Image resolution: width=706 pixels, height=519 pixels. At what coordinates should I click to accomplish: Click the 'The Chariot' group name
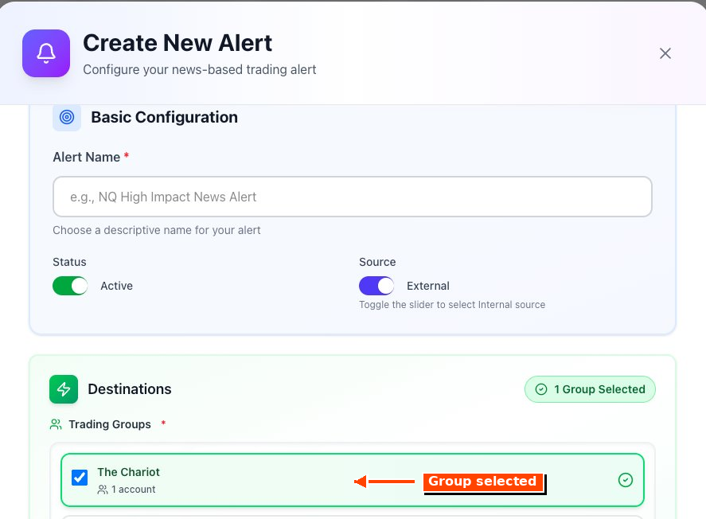click(128, 472)
